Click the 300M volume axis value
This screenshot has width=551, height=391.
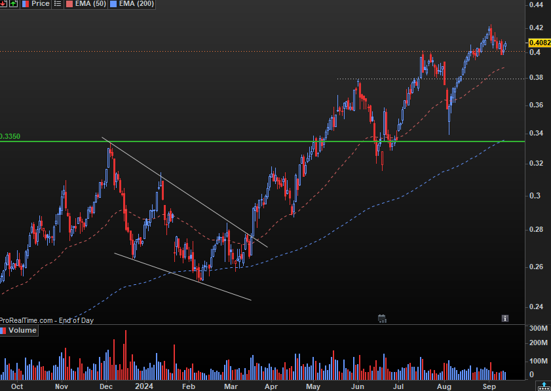click(x=539, y=329)
